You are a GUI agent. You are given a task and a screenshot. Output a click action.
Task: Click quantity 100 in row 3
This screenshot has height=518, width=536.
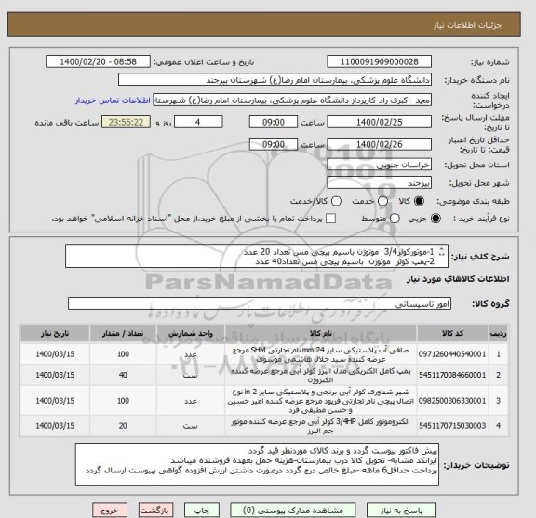click(123, 401)
